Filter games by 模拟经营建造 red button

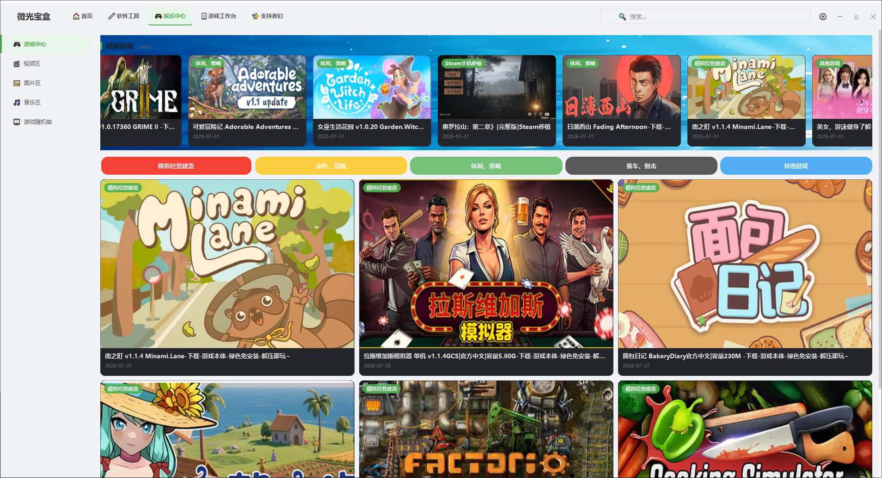176,166
